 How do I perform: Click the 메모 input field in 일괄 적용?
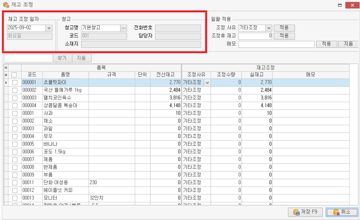tap(276, 44)
